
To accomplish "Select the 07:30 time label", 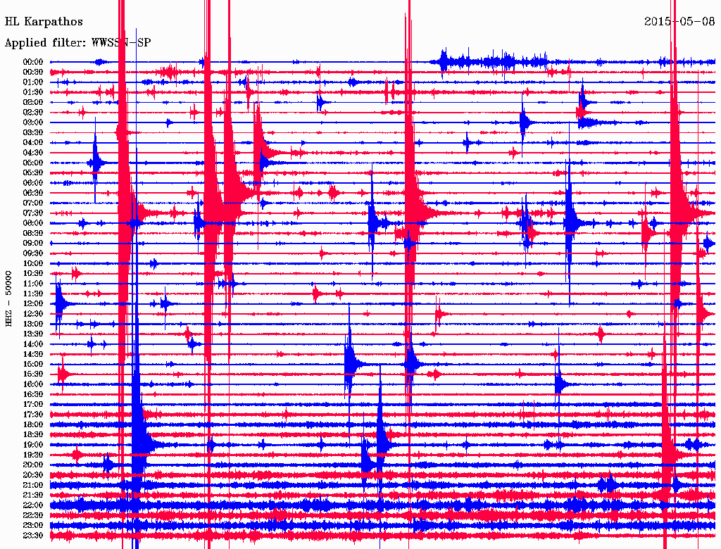I will point(33,213).
